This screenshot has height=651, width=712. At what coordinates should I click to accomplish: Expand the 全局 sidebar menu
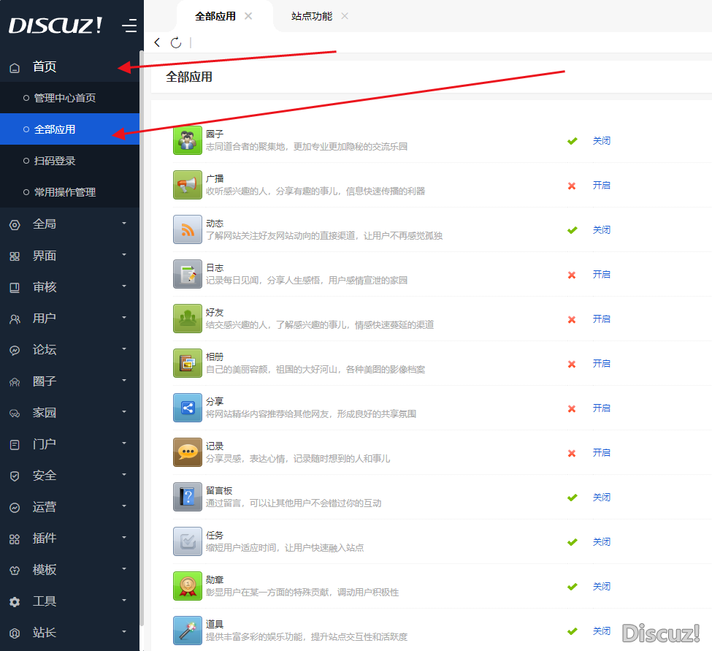69,224
